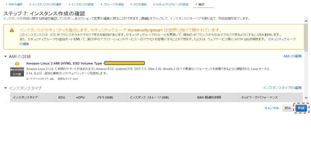Collapse the AMI の詳細 section triangle

point(5,56)
